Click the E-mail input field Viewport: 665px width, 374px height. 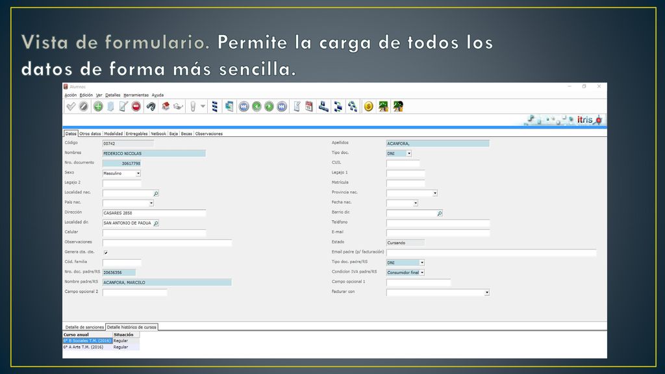(438, 233)
